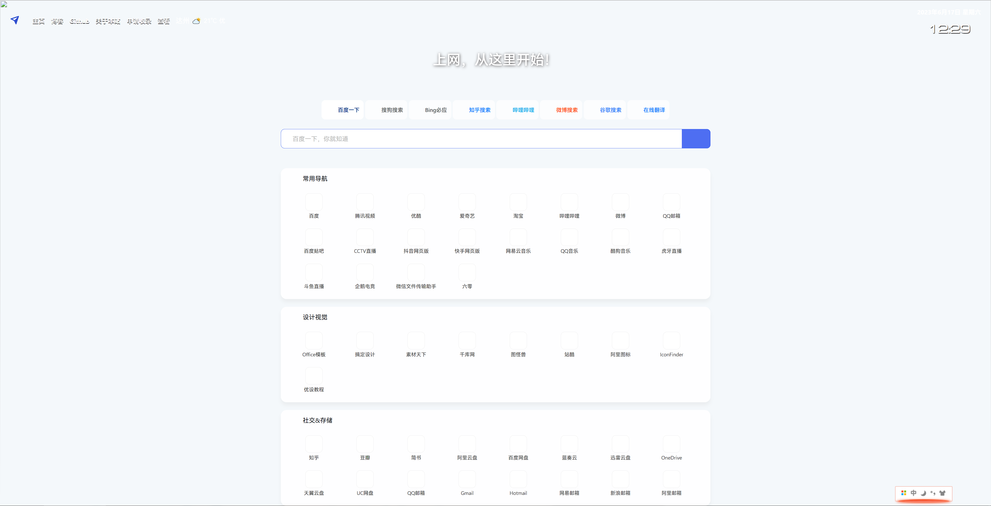This screenshot has height=506, width=991.
Task: Click the blue search submit button
Action: (696, 139)
